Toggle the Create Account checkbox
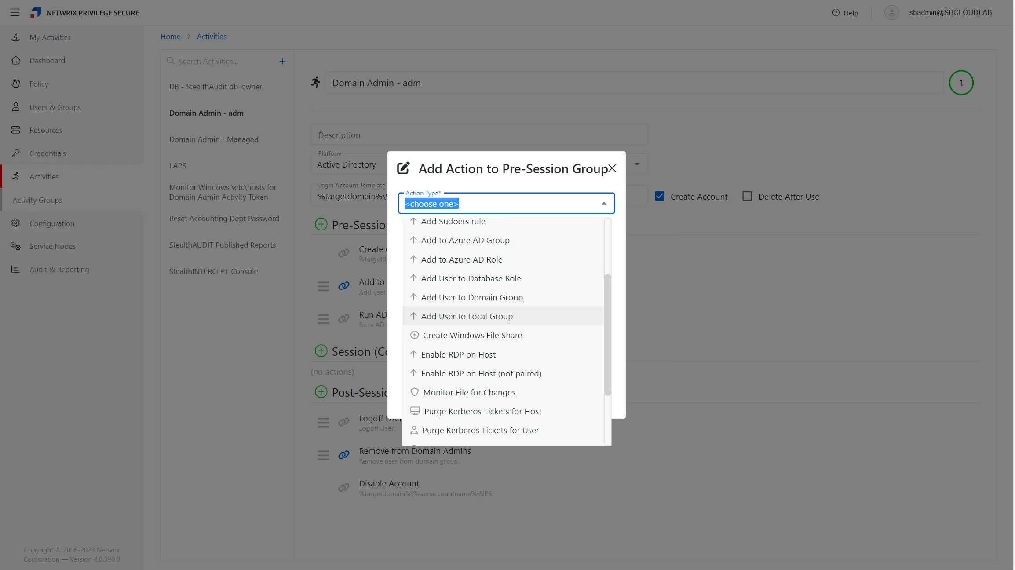 [659, 196]
